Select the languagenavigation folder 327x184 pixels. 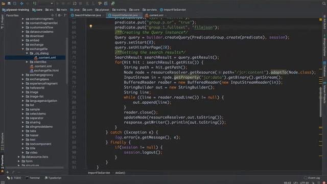click(x=41, y=101)
